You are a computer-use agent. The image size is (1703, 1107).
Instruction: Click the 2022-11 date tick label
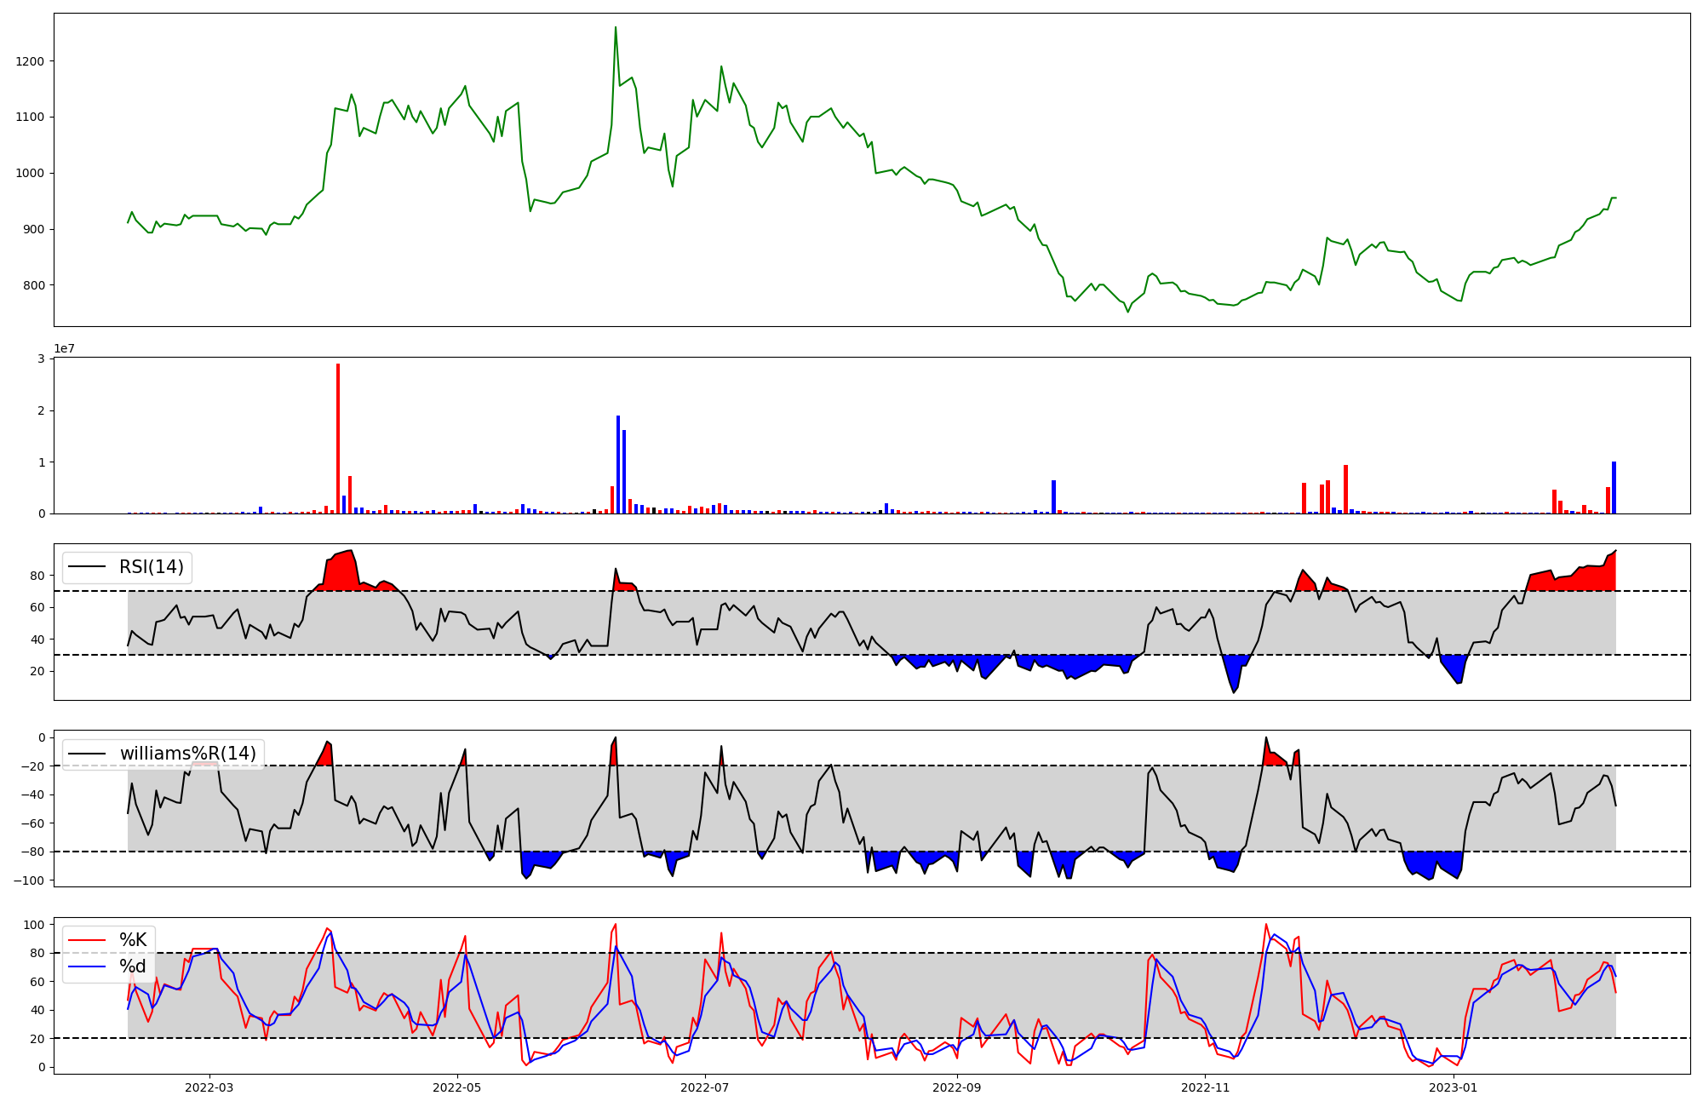point(1206,1087)
